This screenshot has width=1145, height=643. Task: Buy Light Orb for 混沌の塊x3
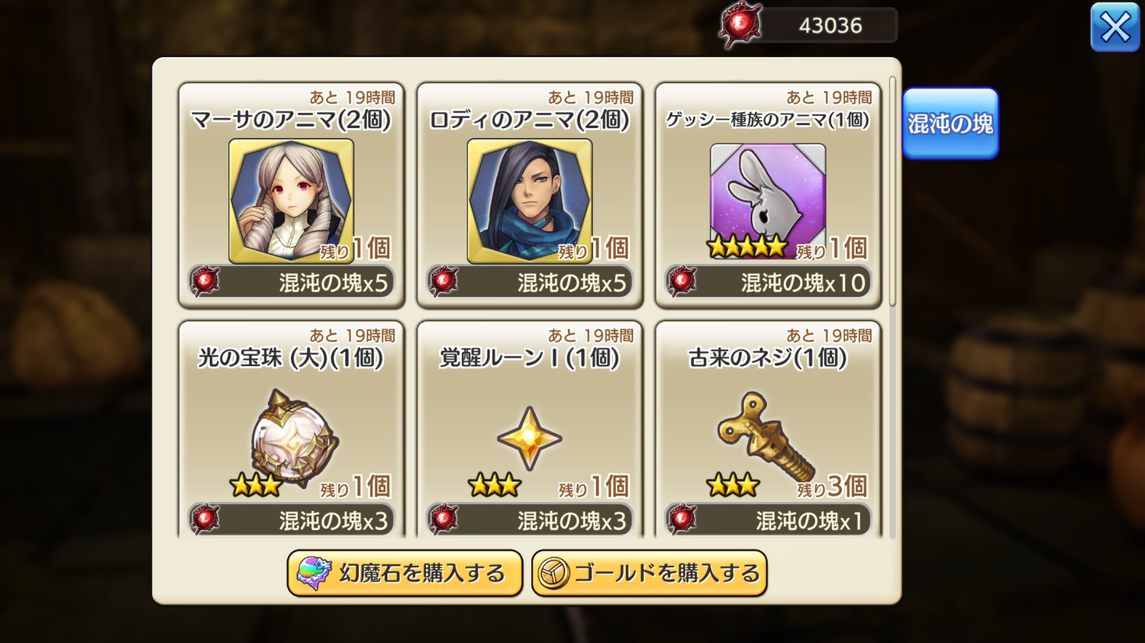click(x=292, y=520)
